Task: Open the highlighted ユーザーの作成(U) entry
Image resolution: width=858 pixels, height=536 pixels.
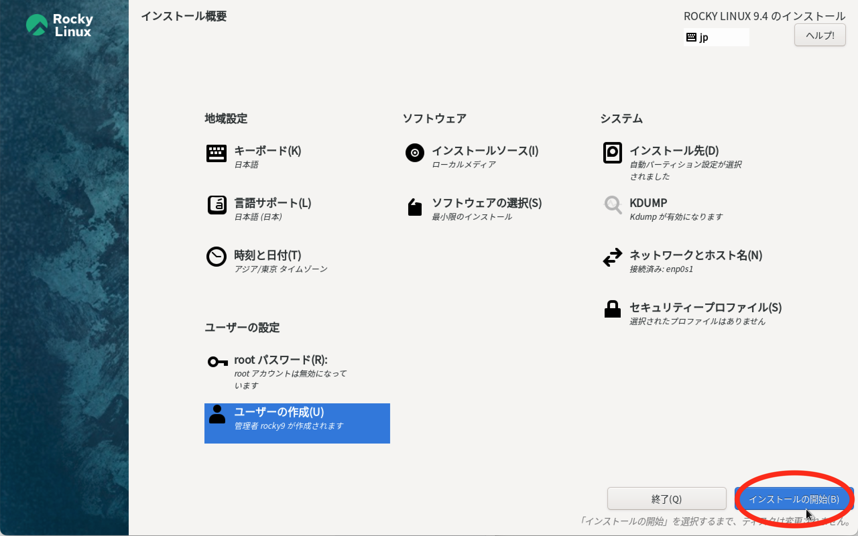Action: 297,423
